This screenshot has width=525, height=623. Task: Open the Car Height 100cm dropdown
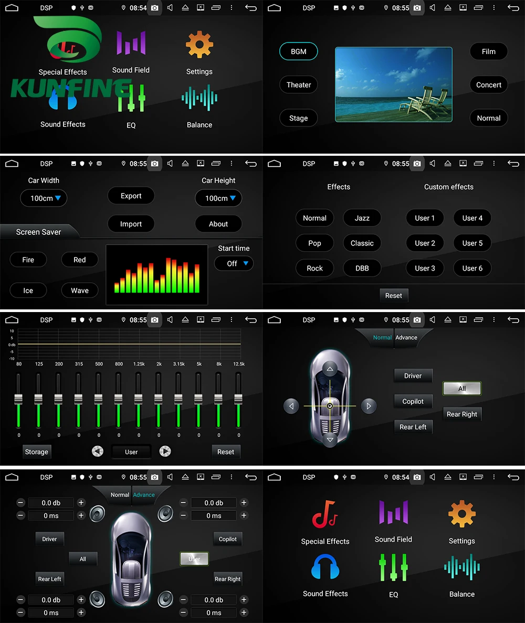click(x=218, y=198)
